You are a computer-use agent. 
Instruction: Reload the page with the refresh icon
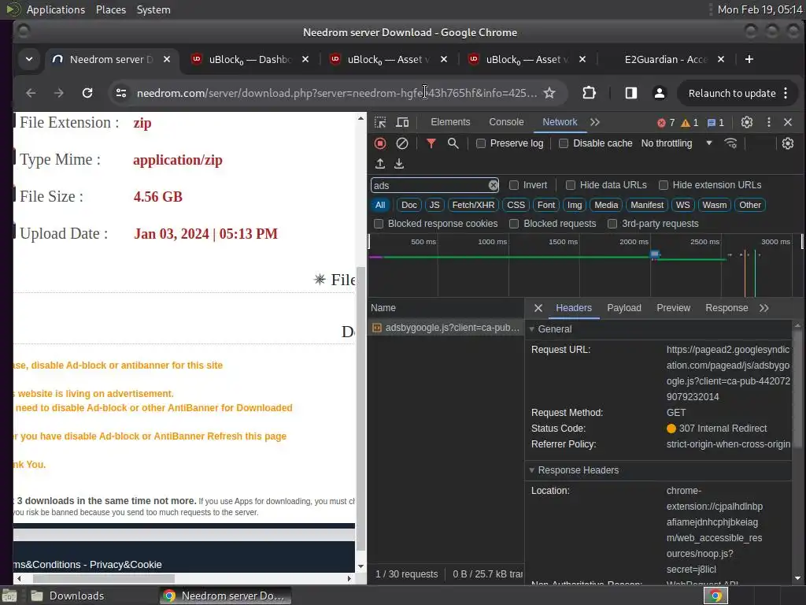[87, 93]
